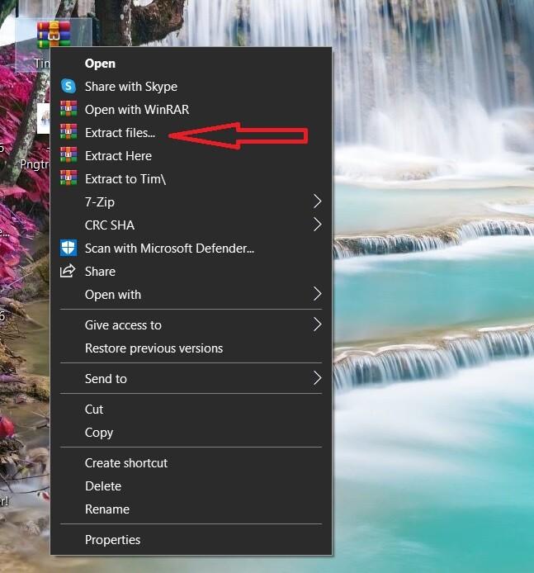
Task: Click WinRAR icon beside Extract to Tim\
Action: coord(69,178)
